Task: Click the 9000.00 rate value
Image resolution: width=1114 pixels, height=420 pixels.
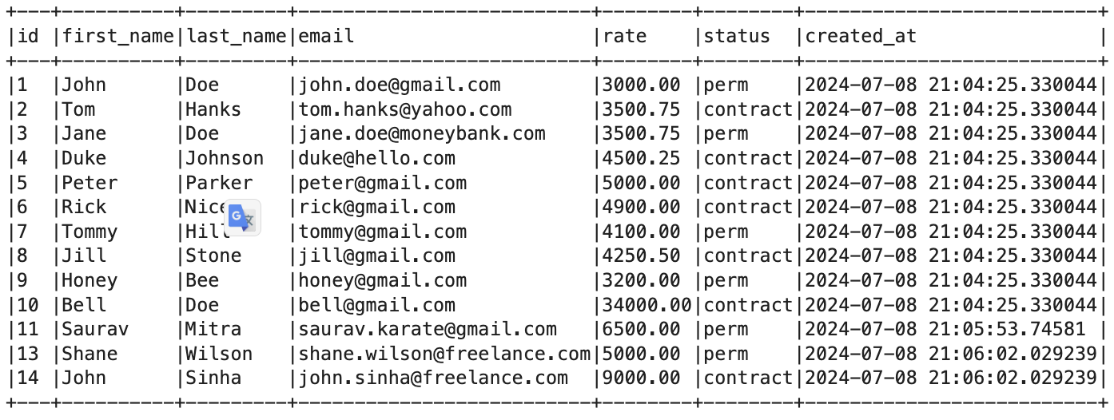Action: click(642, 378)
